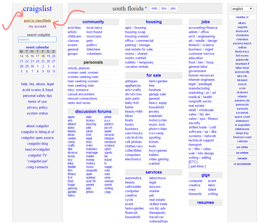Open the apple discussion forum
The height and width of the screenshot is (223, 269).
(71, 117)
